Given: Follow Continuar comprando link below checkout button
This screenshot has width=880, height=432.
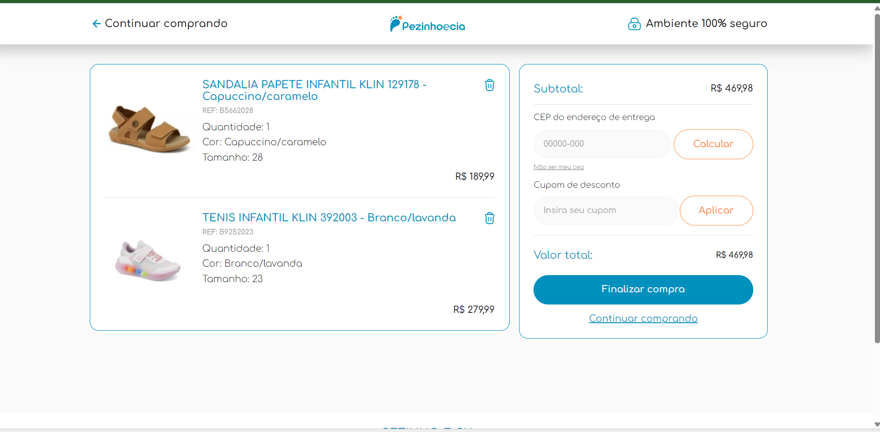Looking at the screenshot, I should 643,319.
